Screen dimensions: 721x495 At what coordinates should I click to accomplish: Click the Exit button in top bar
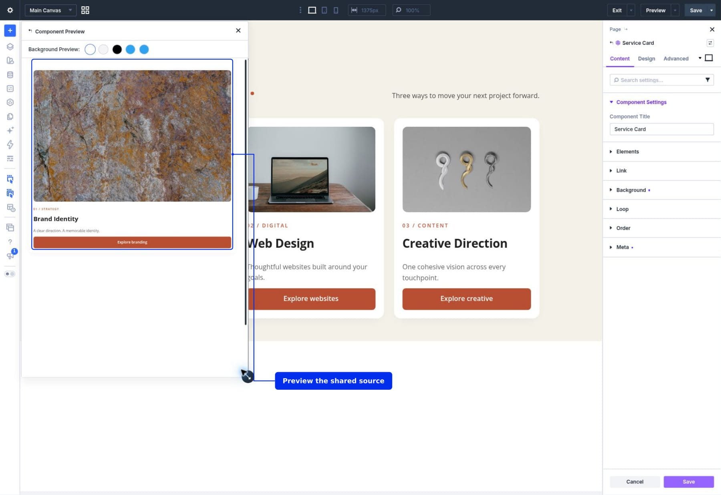pos(617,10)
